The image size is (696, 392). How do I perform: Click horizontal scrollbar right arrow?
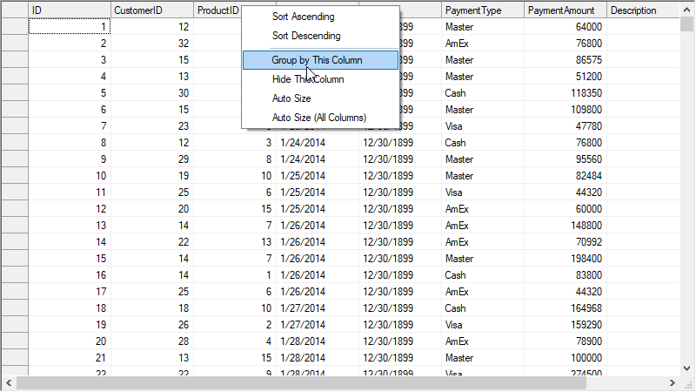pyautogui.click(x=673, y=383)
